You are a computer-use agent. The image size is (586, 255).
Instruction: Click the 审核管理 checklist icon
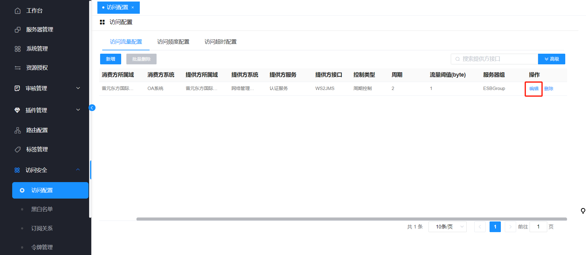[17, 88]
